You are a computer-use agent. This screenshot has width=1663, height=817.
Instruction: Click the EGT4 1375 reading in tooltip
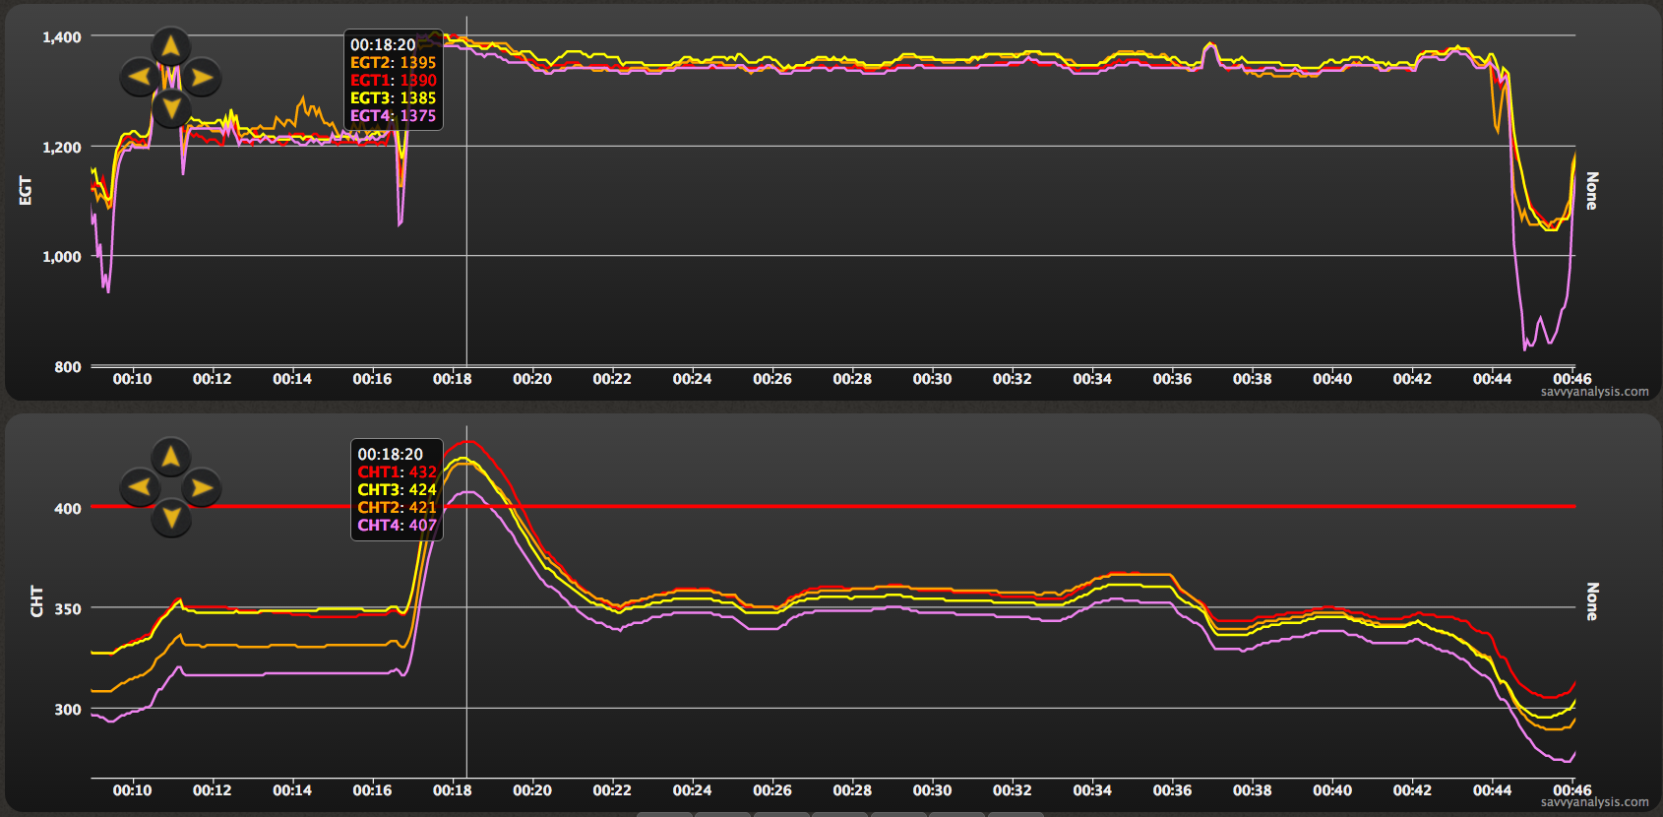(x=393, y=116)
